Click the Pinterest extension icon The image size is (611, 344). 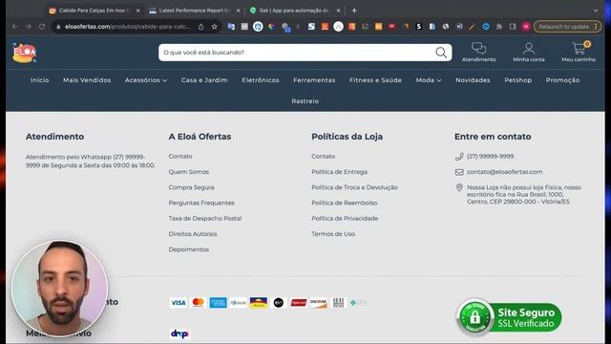[258, 27]
